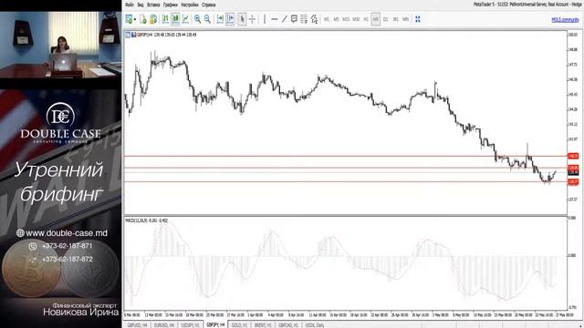Toggle the Chart Shift option

[x=230, y=19]
